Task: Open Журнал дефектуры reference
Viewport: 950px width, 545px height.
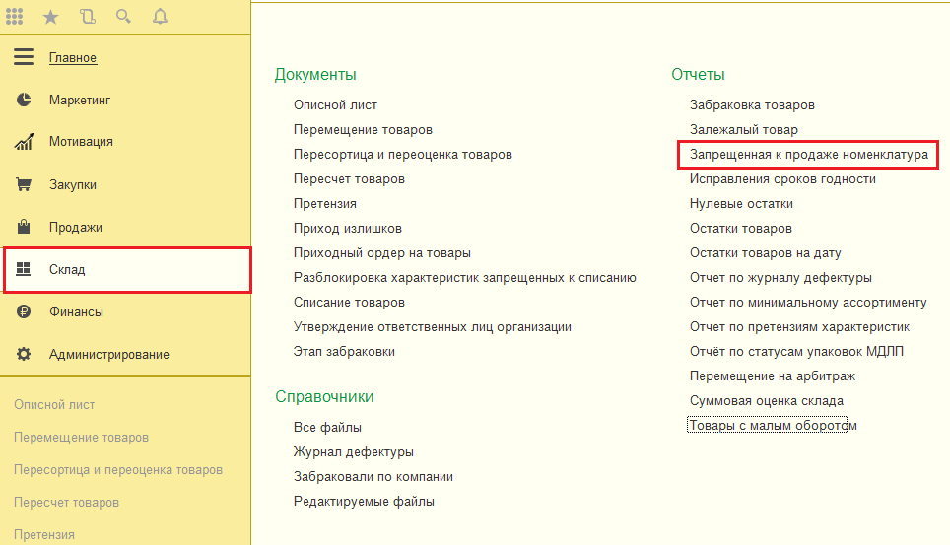Action: [353, 451]
